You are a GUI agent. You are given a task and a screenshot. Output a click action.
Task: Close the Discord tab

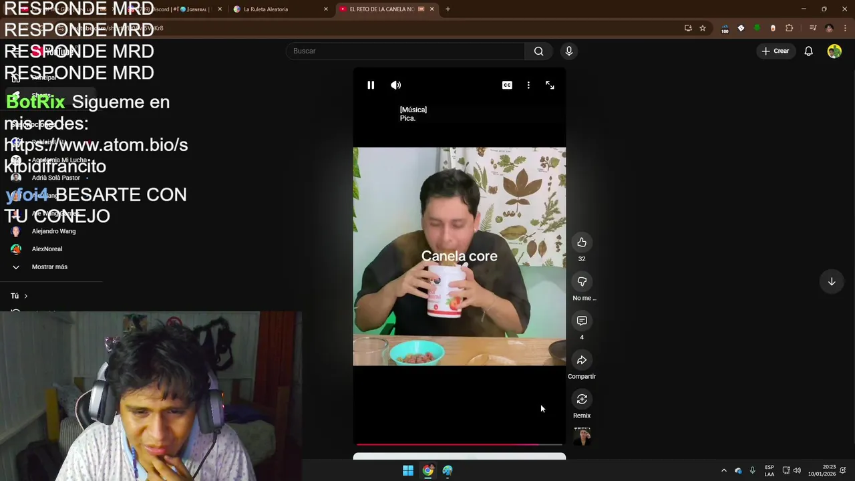click(220, 9)
